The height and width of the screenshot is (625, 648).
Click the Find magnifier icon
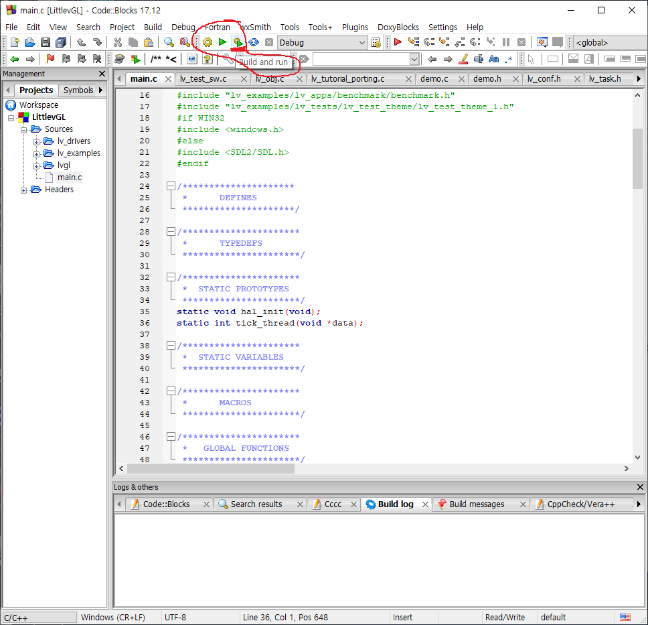169,42
